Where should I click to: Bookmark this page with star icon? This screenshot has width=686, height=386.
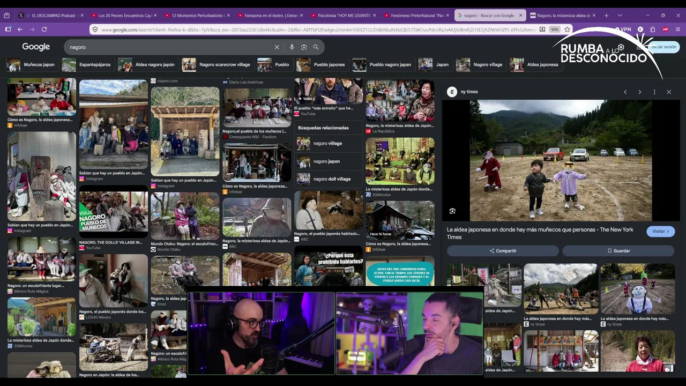pos(567,29)
